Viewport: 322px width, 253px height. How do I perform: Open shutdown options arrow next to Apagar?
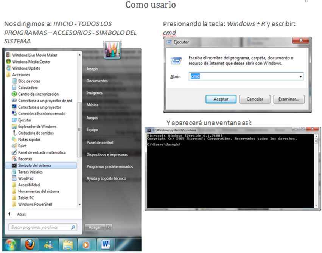[x=109, y=227]
